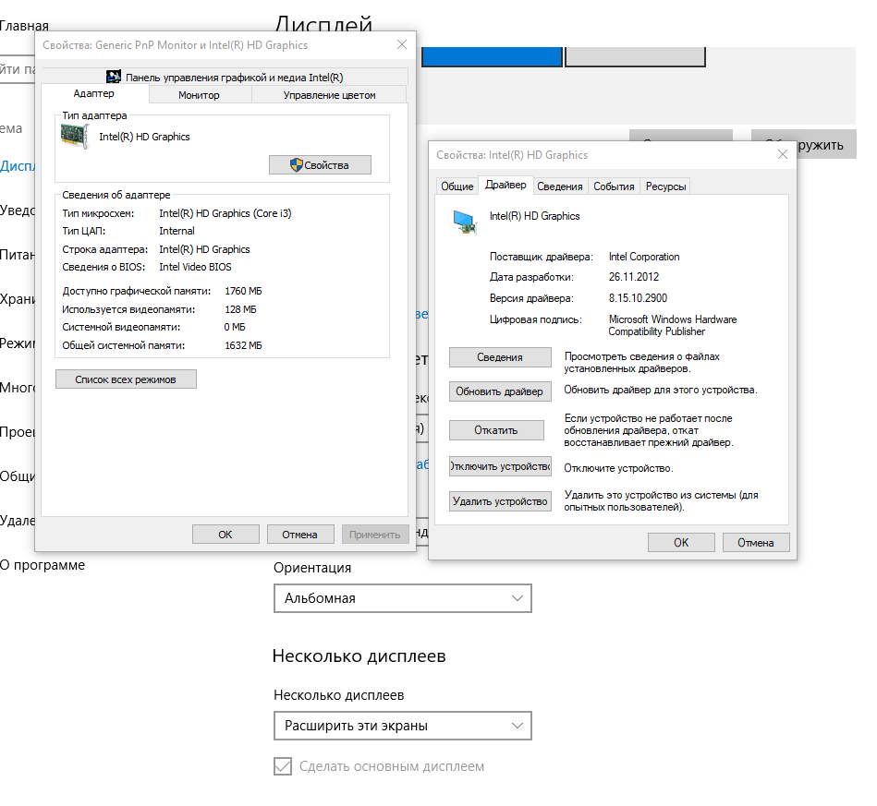This screenshot has width=877, height=806.
Task: Open the Сведения tab in the driver dialog
Action: [560, 186]
